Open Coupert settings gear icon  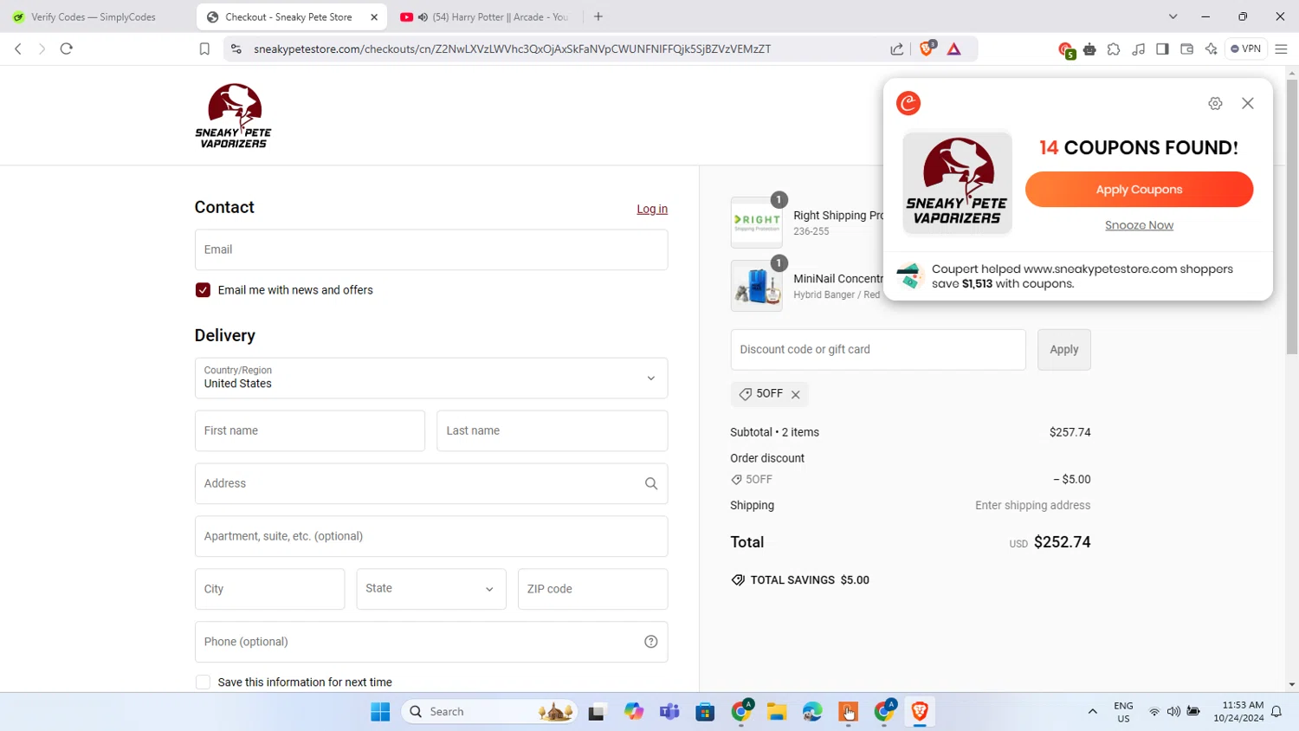point(1215,103)
